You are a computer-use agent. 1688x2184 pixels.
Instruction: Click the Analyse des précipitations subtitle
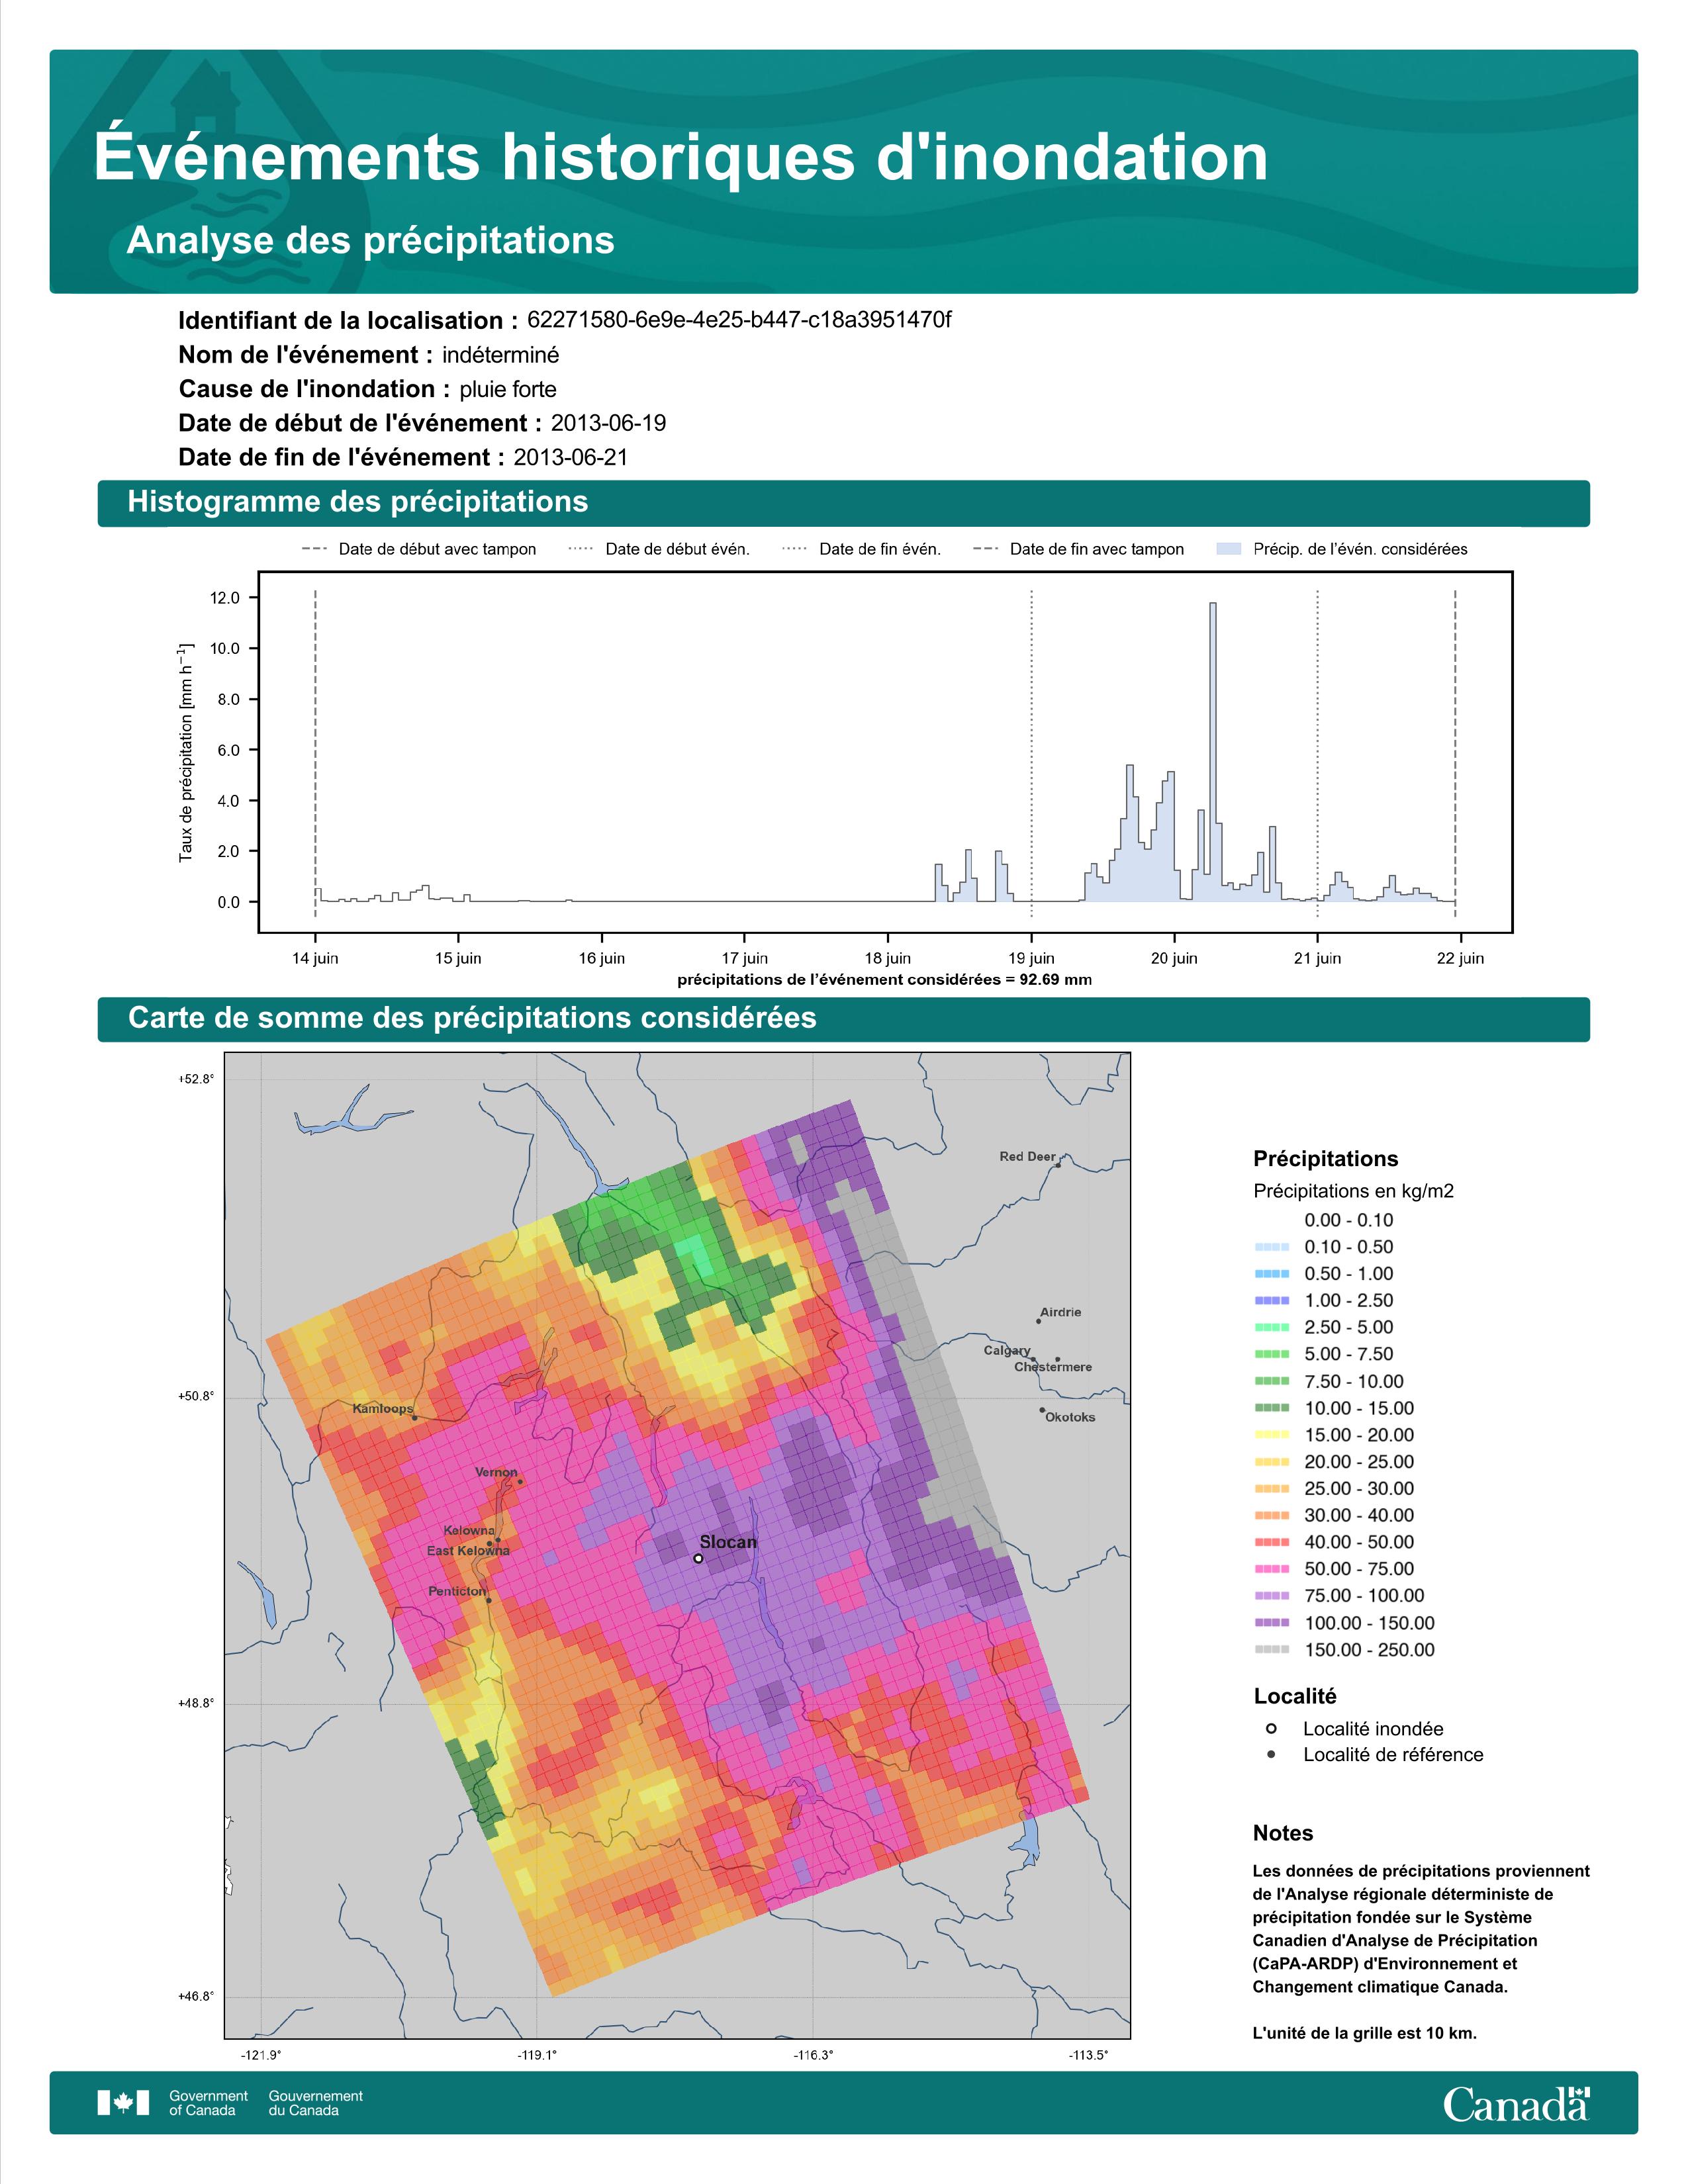click(370, 241)
